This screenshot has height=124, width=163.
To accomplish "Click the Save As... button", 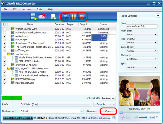I will click(x=102, y=104).
